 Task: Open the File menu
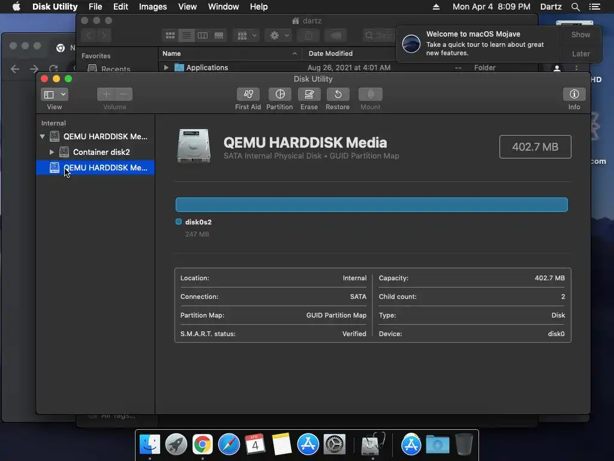pos(95,7)
